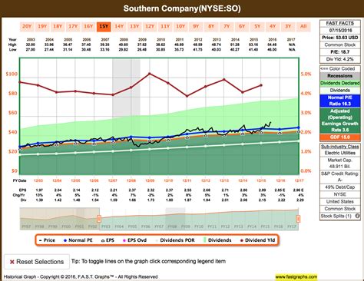Show the All years range
This screenshot has width=364, height=281.
303,26
